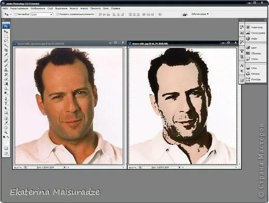
Task: Open the Гистограмма panel
Action: coord(256,33)
